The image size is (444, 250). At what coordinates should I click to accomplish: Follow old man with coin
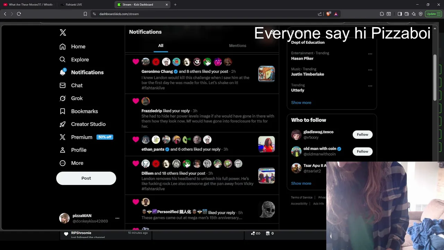362,151
